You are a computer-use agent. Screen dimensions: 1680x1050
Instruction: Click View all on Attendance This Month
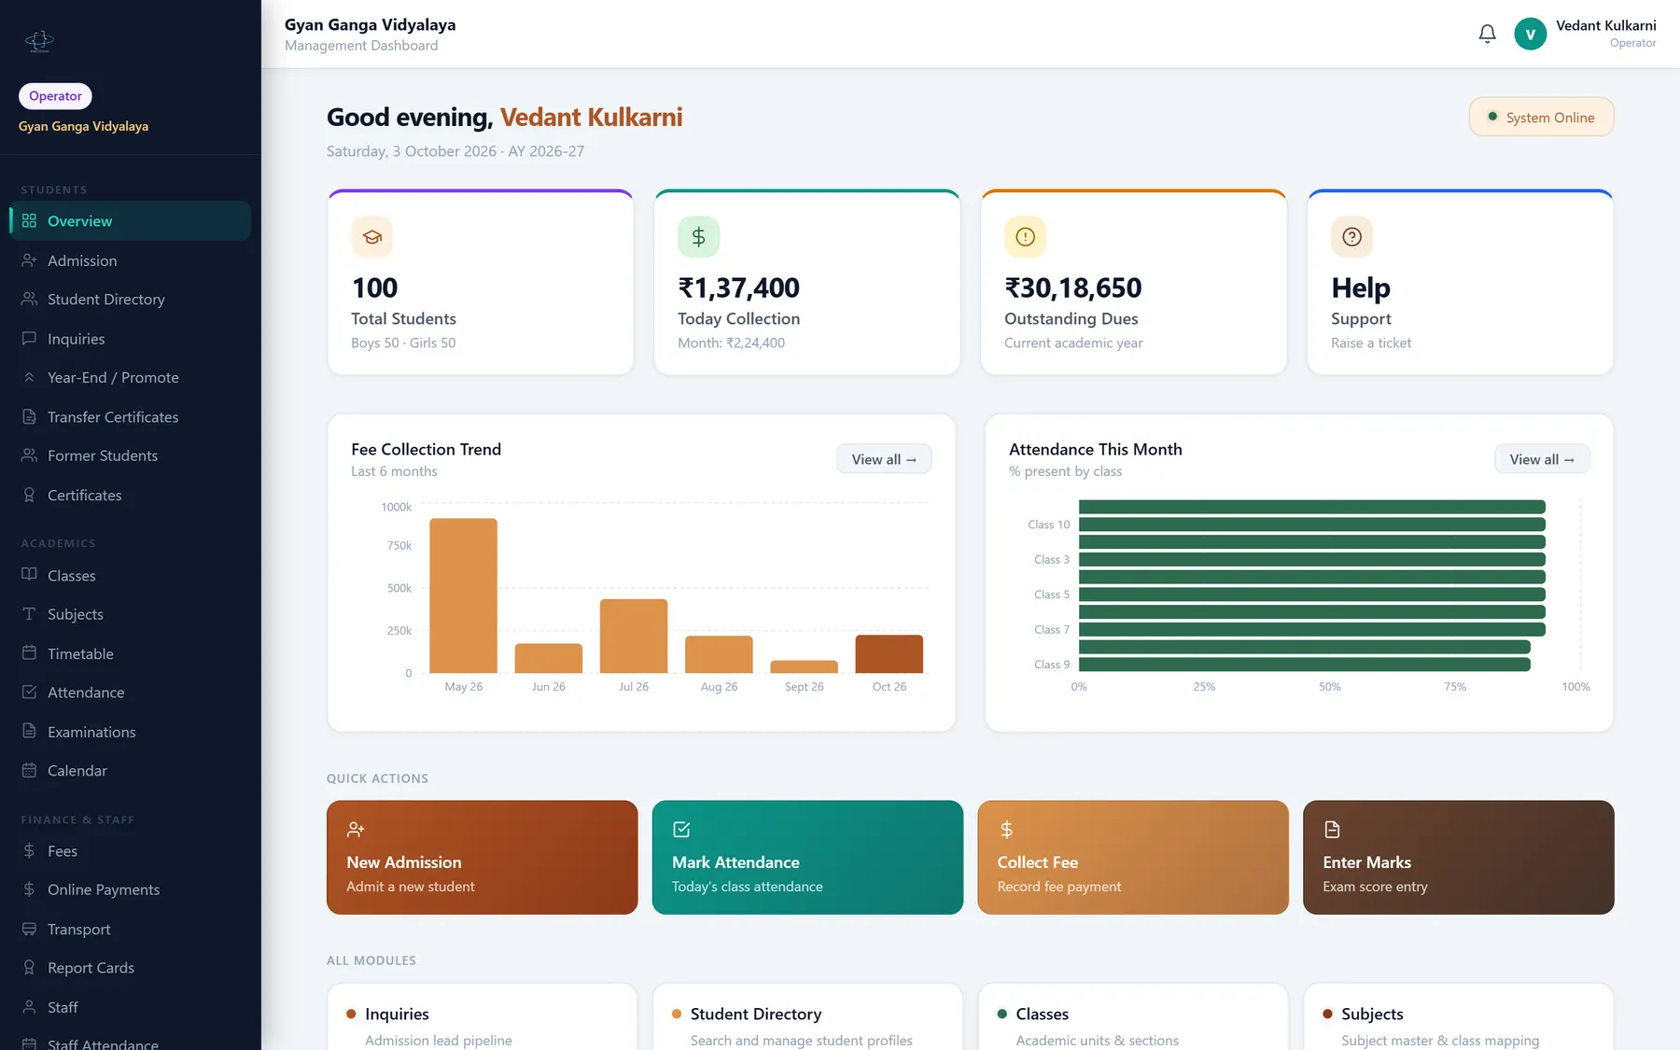click(x=1542, y=459)
